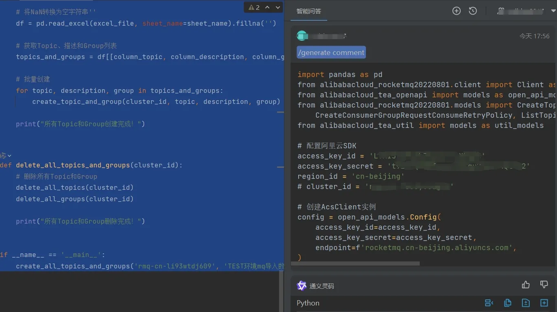Open the blurred account menu dropdown arrow
Viewport: 557px width, 312px height.
coord(553,11)
